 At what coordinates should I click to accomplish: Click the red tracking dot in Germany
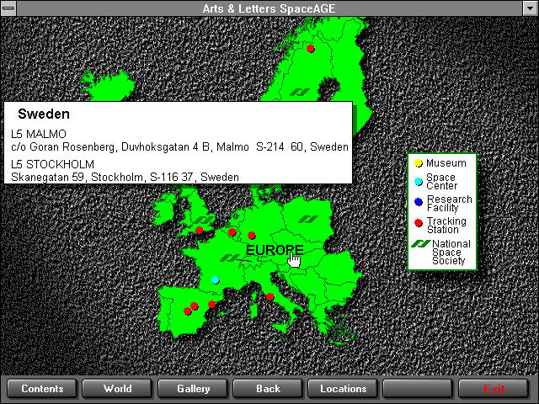[x=252, y=236]
